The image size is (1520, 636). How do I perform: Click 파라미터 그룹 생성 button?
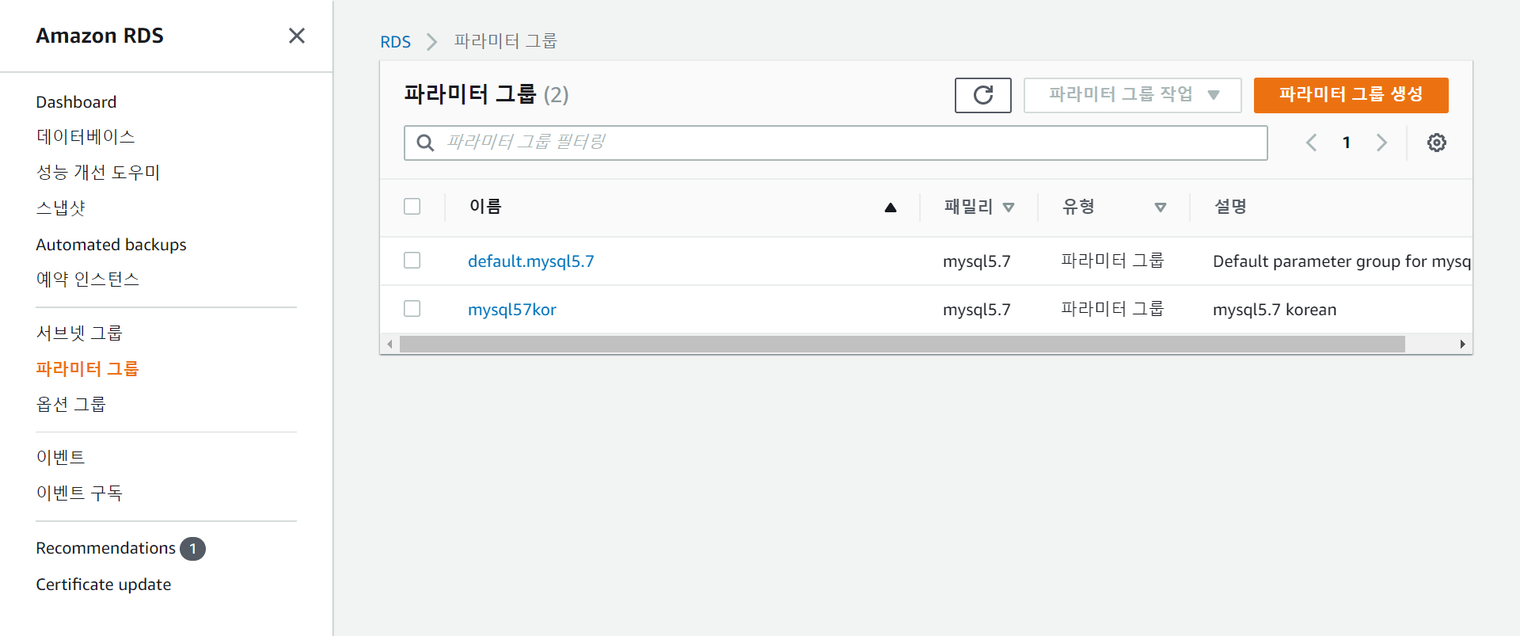tap(1351, 95)
